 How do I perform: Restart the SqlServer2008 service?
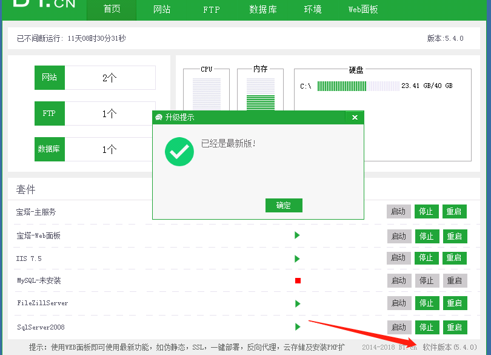pos(455,327)
